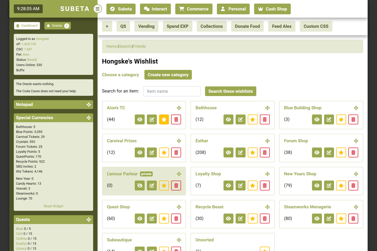Screen dimensions: 377x251
Task: Delete the Bathhouse wishlist category
Action: 265,119
